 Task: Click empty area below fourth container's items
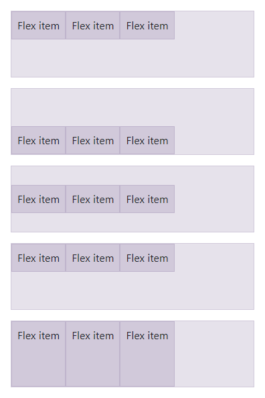click(x=132, y=290)
